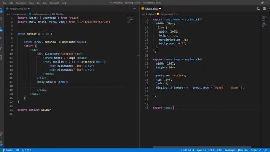
Task: Switch to the navbar.stc.js tab
Action: [x=151, y=8]
